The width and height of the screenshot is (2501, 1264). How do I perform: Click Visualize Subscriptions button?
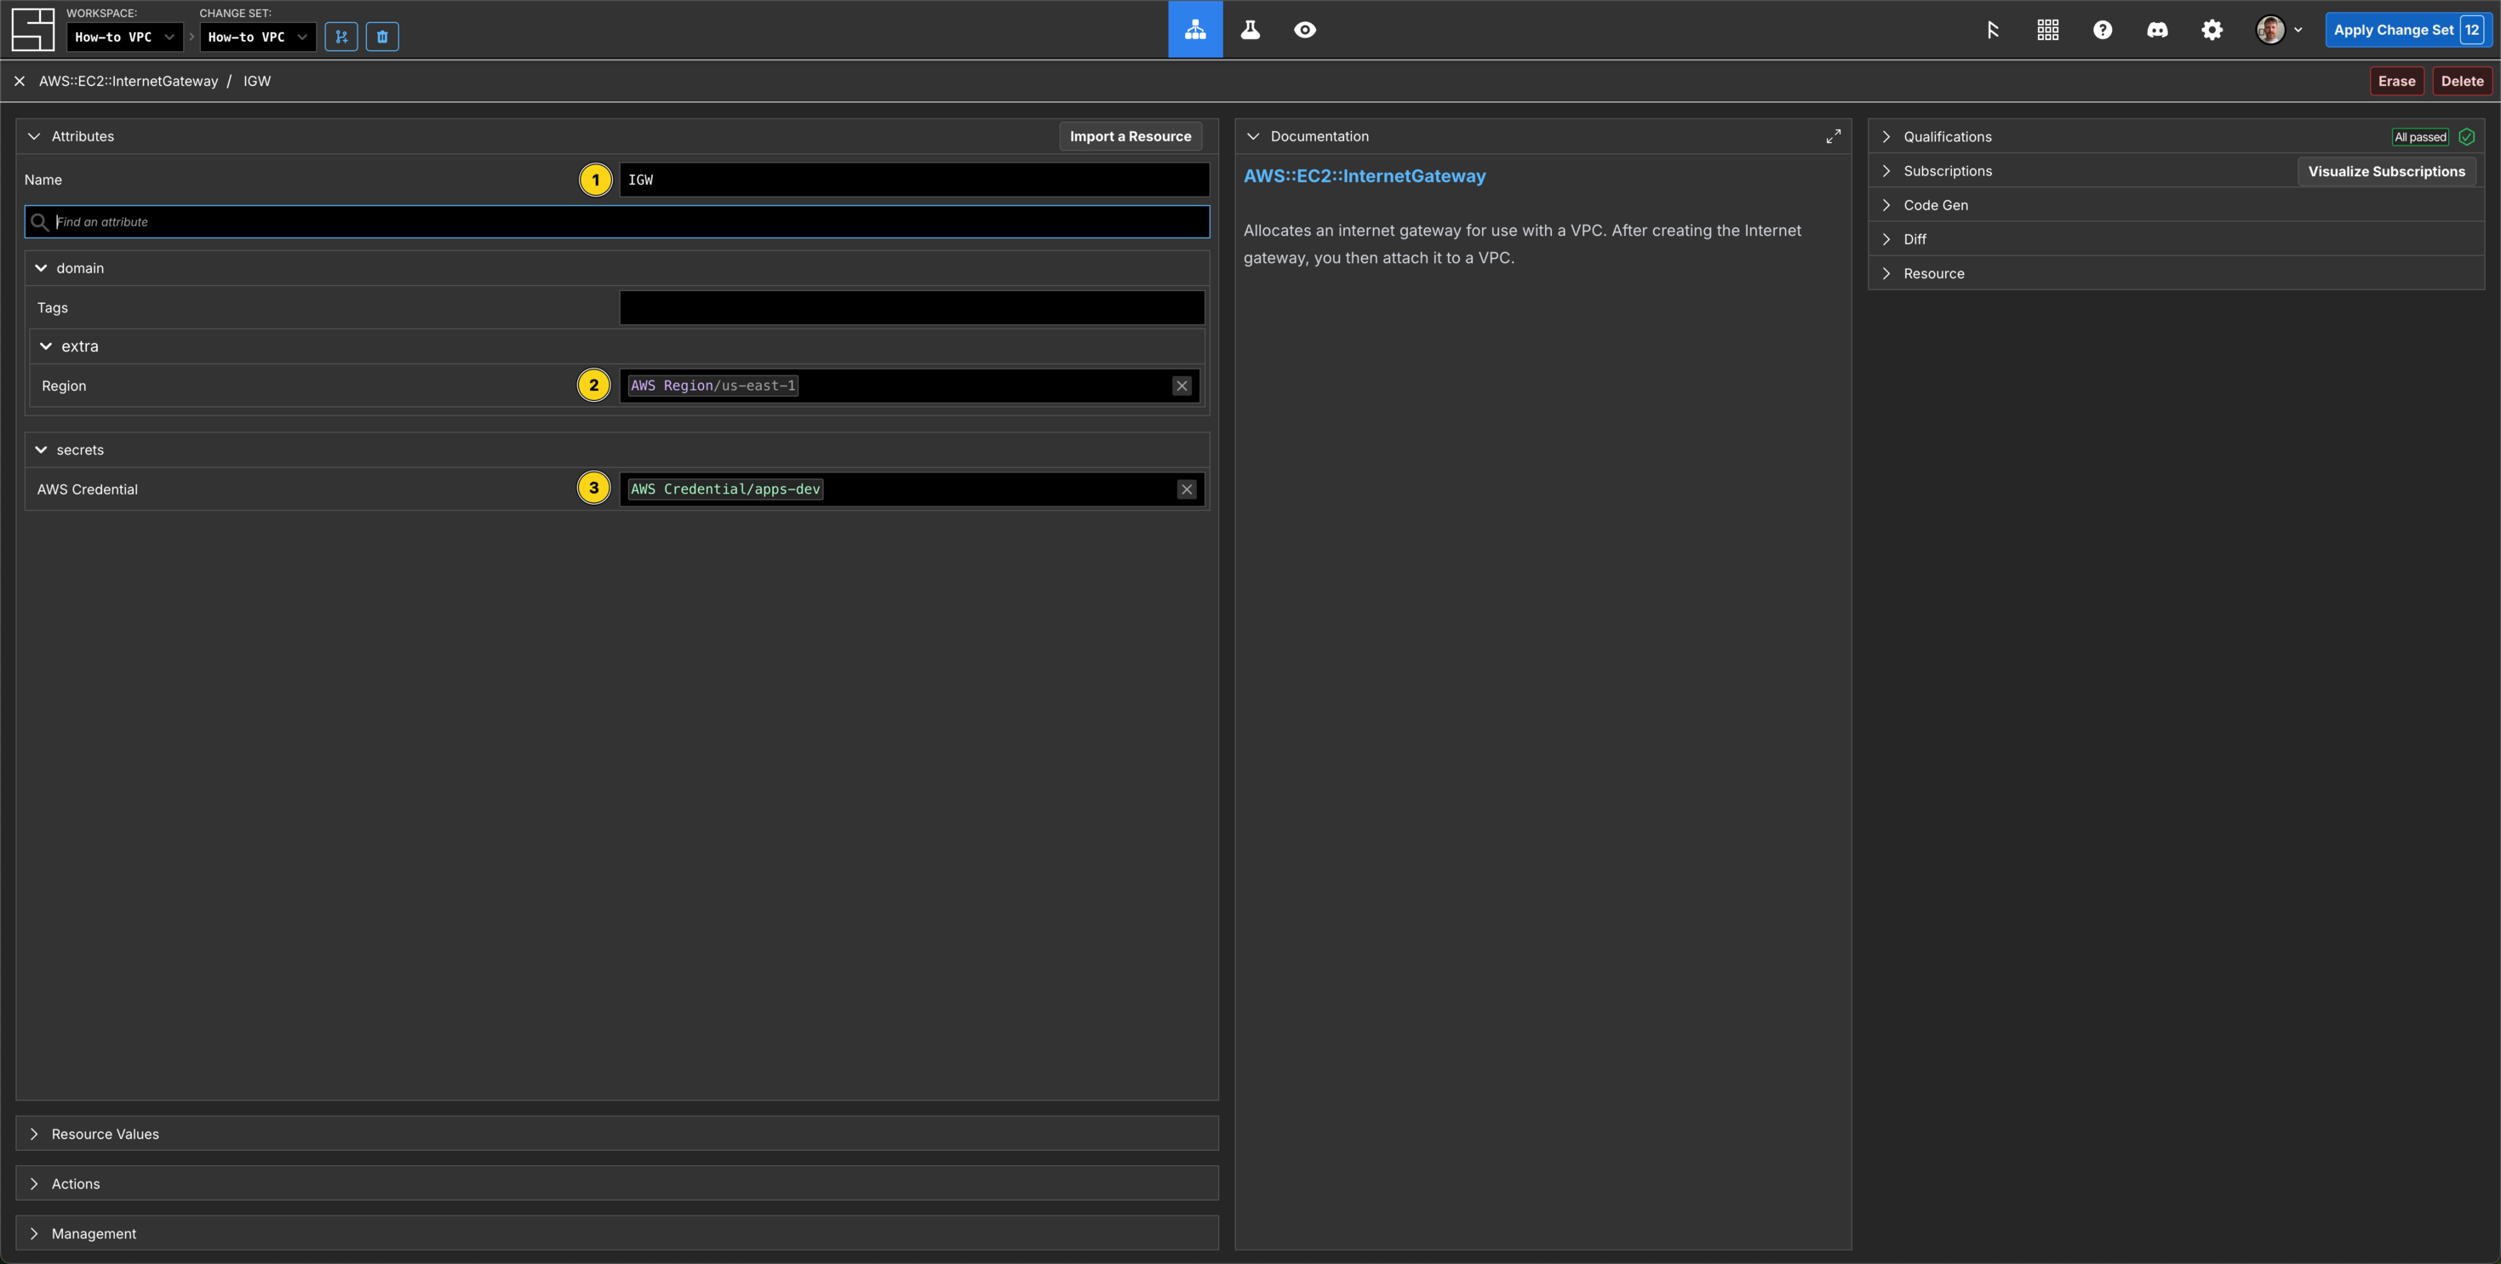[x=2386, y=172]
